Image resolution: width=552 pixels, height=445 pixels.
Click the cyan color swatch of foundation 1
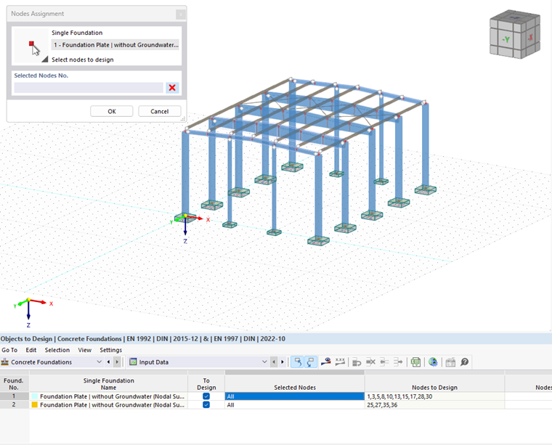[x=35, y=396]
